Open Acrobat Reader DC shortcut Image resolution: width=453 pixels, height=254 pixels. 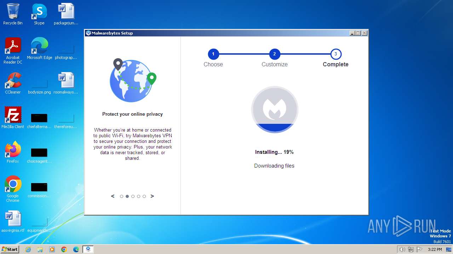pos(13,51)
